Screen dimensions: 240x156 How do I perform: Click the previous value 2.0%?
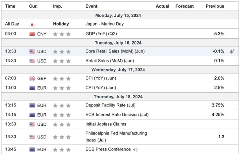pos(219,78)
